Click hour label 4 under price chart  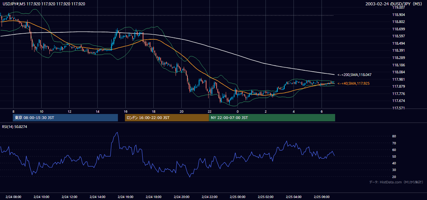[x=294, y=111]
